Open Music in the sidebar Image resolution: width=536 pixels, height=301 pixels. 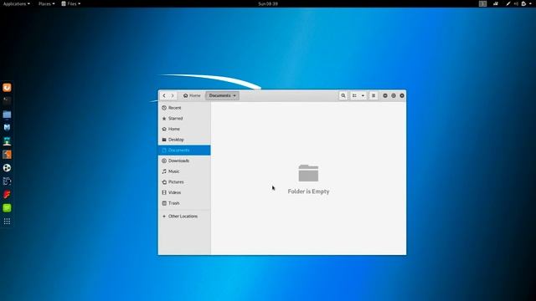pos(184,171)
